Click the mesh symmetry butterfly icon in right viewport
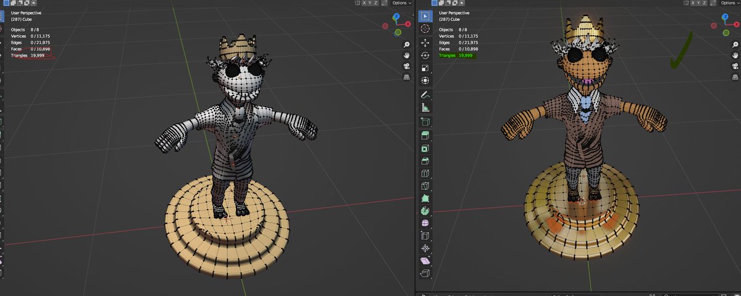Image resolution: width=741 pixels, height=296 pixels. click(686, 3)
